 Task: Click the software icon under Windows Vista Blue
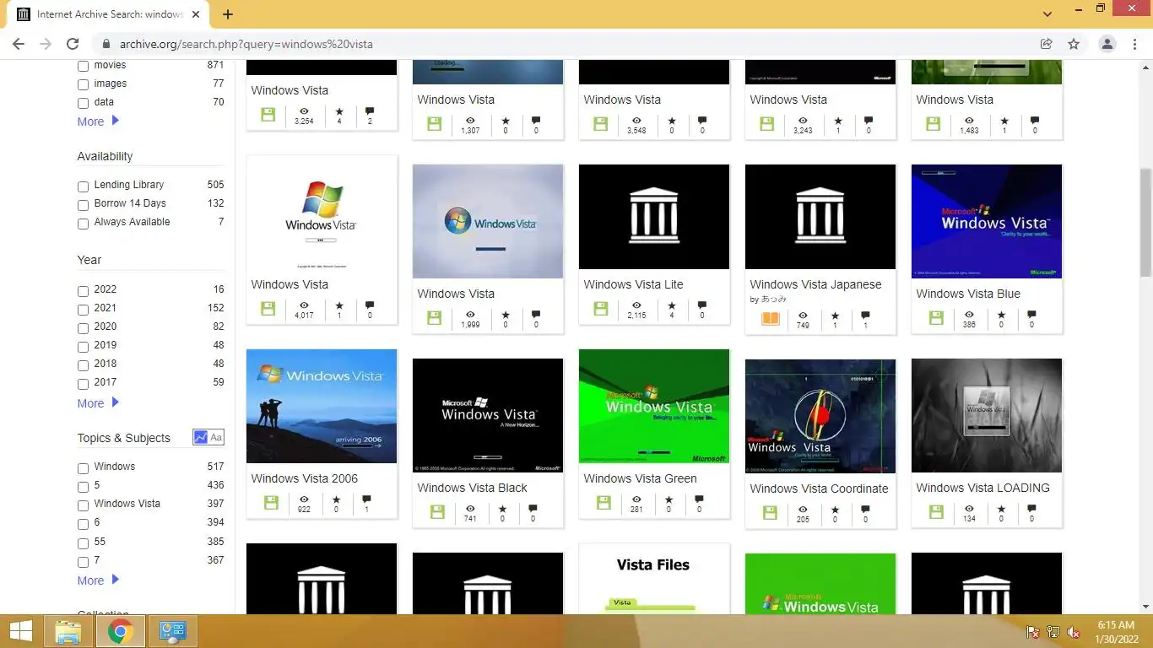[x=936, y=318]
